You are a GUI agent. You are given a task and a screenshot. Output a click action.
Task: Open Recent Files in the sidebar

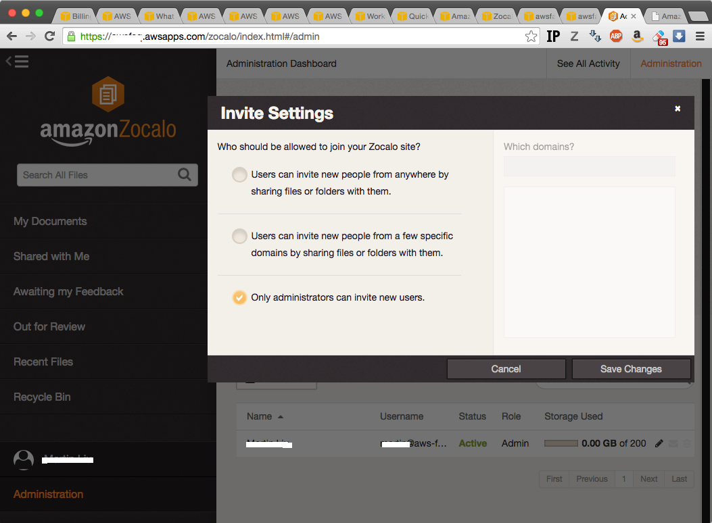click(43, 362)
